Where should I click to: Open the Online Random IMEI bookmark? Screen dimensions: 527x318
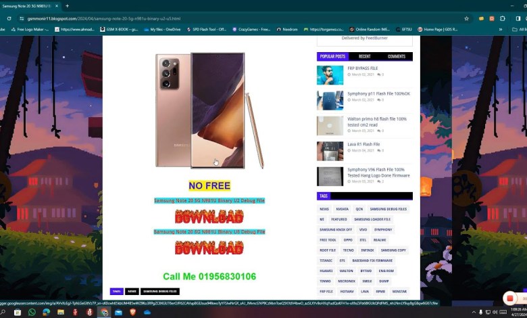pyautogui.click(x=370, y=29)
